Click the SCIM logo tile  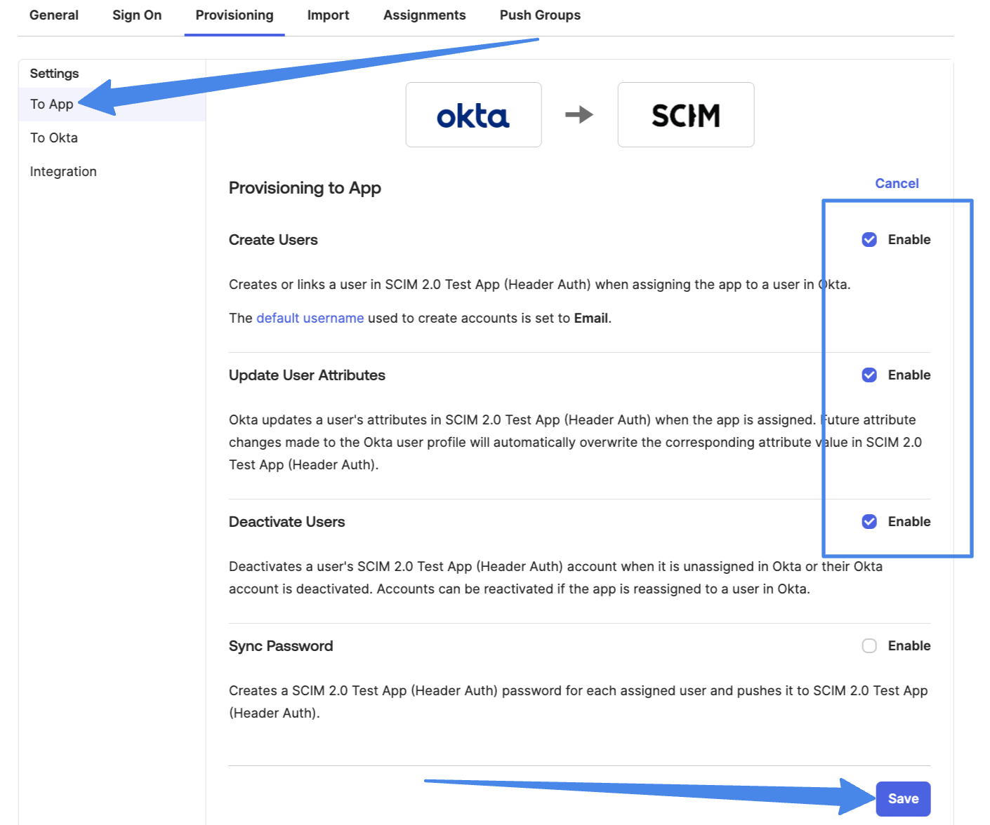coord(686,115)
